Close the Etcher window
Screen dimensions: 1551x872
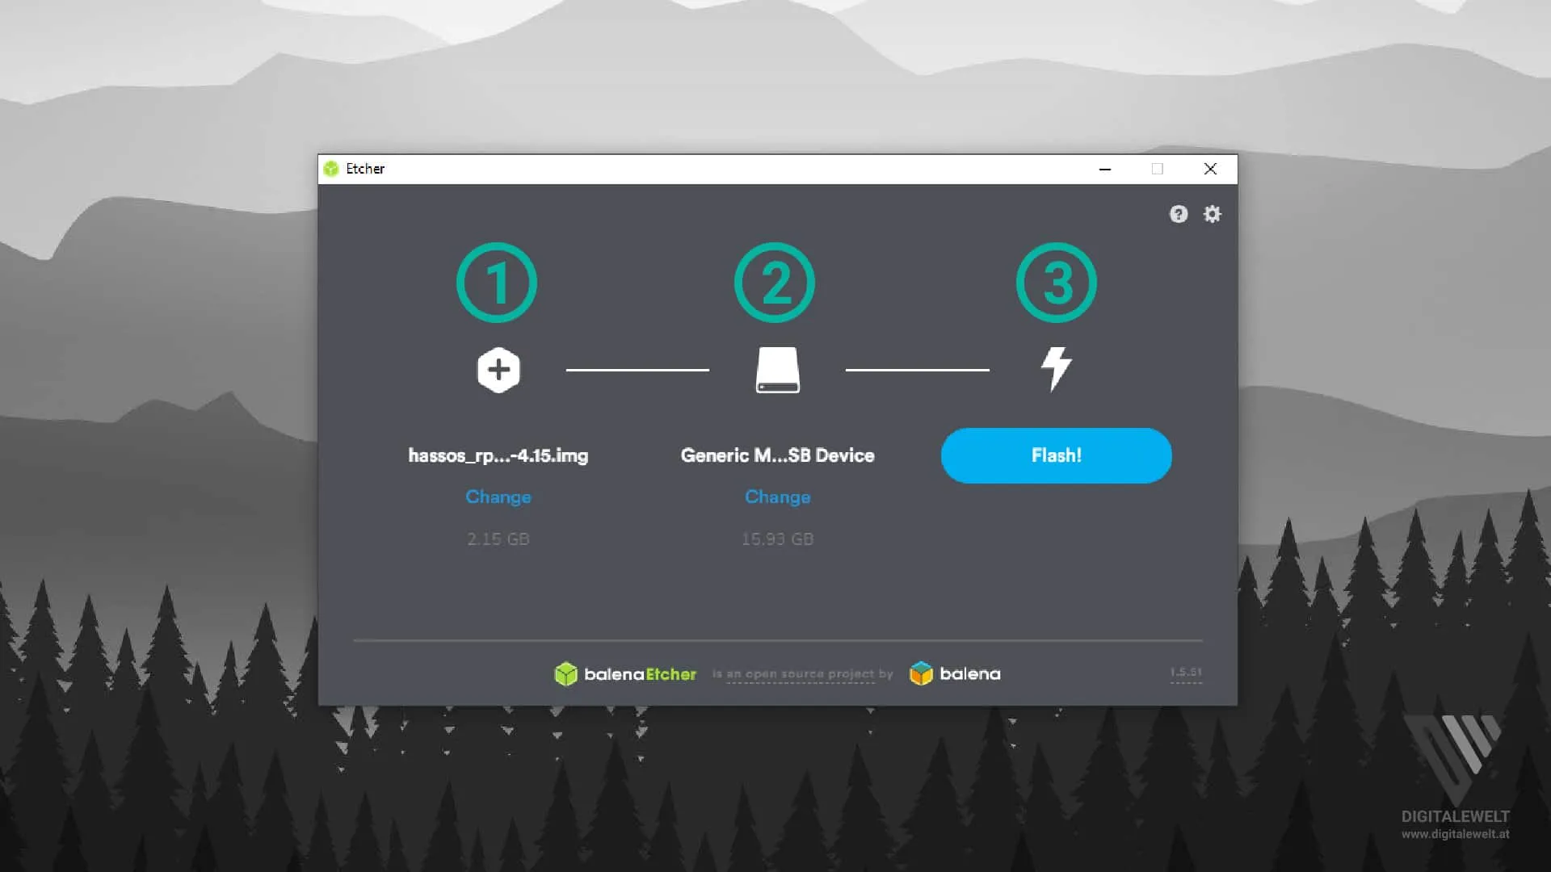[1210, 169]
